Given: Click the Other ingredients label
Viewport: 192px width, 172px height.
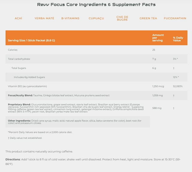Looking at the screenshot, I should [x=18, y=121].
